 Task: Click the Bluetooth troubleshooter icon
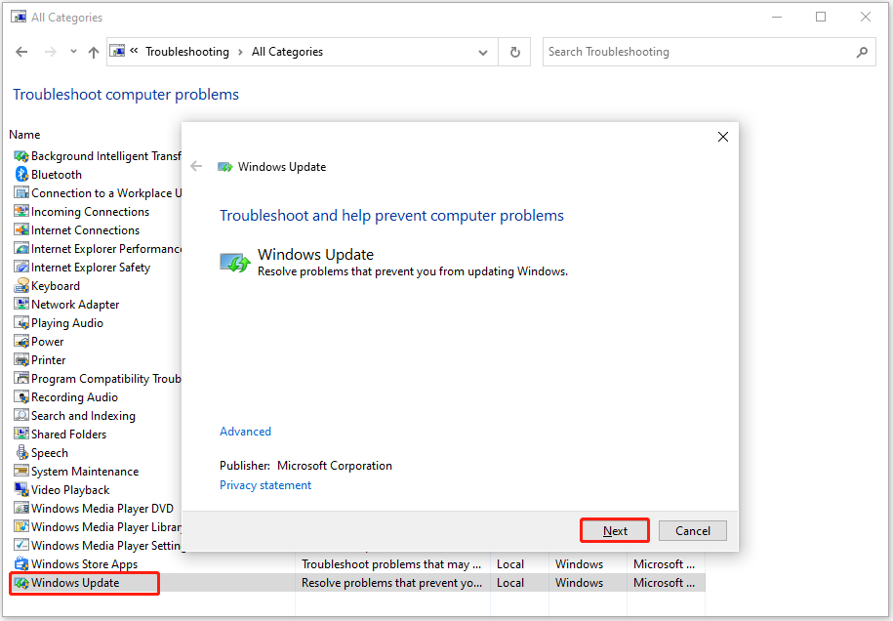tap(21, 175)
